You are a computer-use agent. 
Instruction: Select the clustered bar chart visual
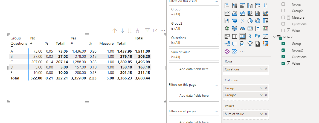click(242, 5)
